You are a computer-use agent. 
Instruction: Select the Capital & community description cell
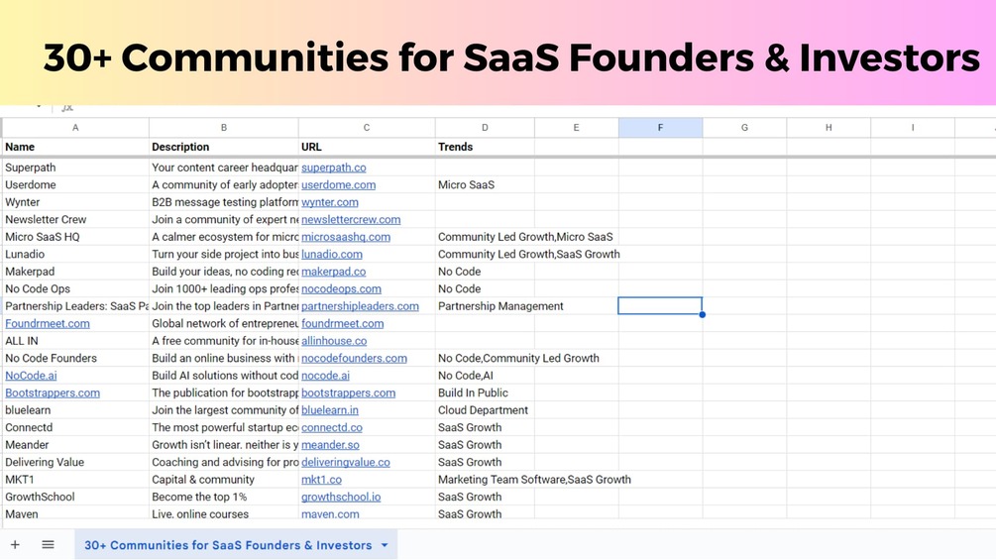pos(224,480)
